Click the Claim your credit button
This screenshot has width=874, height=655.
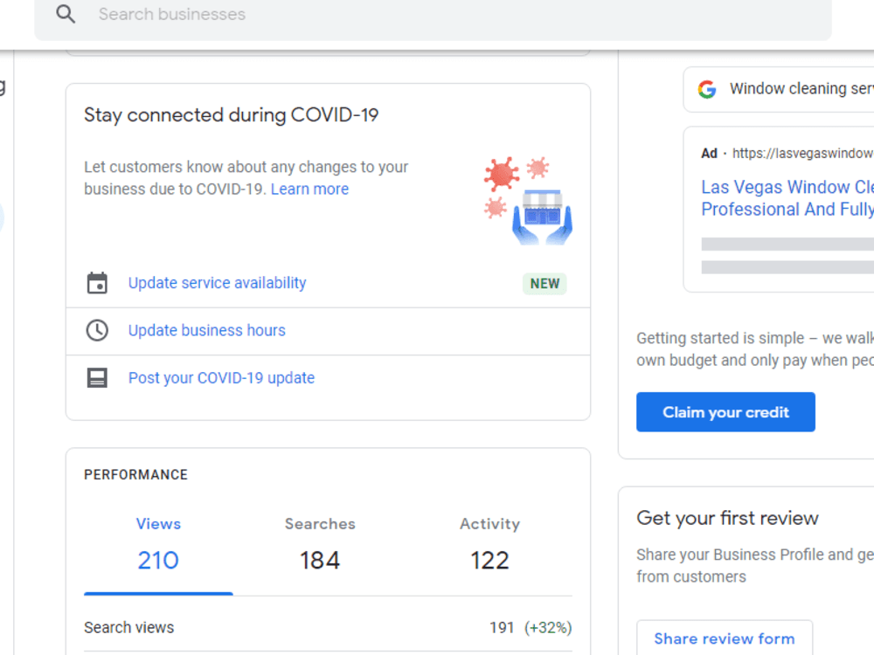pos(725,411)
